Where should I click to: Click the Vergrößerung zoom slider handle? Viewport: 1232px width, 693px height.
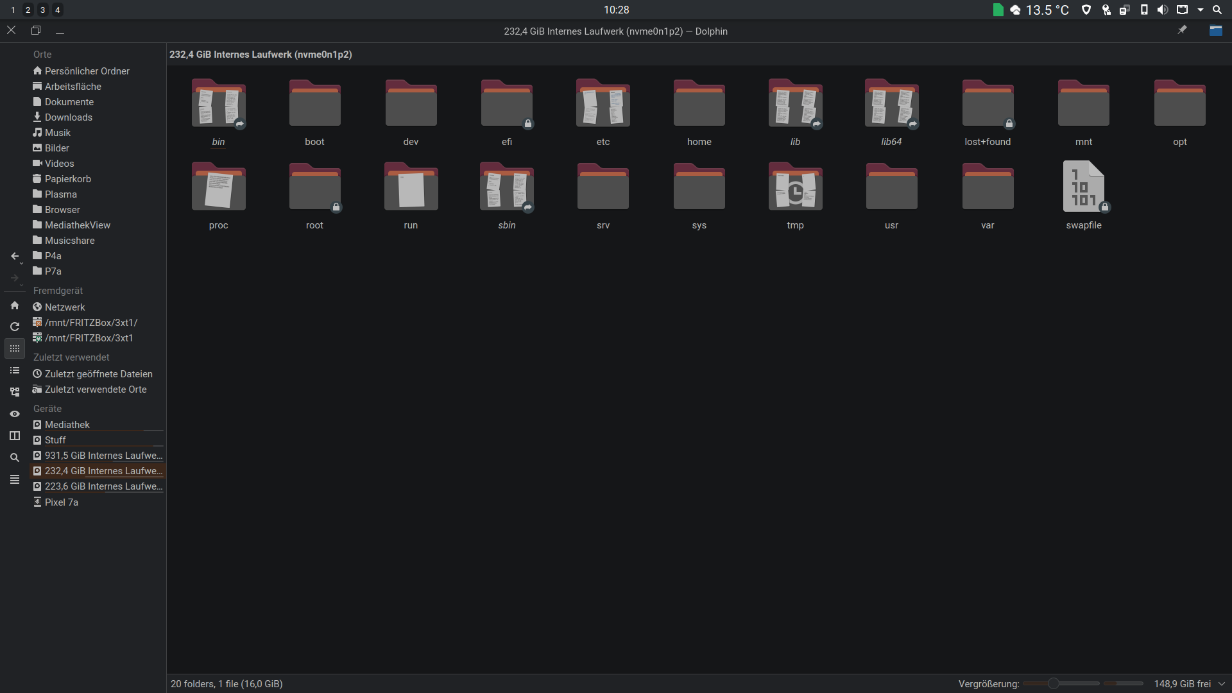pyautogui.click(x=1053, y=684)
